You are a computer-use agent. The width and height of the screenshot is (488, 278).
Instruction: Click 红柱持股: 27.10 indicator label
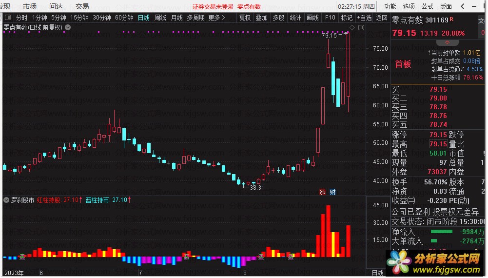pyautogui.click(x=59, y=199)
